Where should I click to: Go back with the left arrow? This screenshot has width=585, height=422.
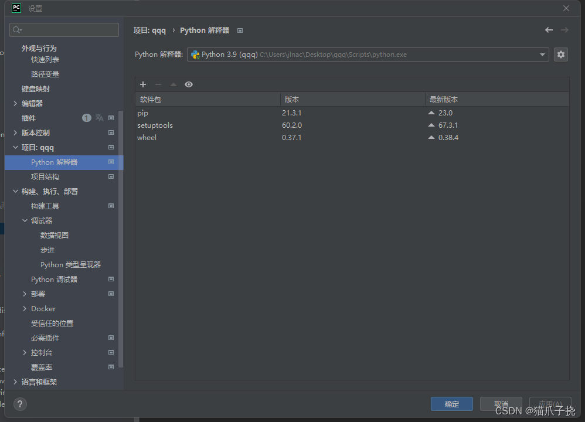[549, 30]
